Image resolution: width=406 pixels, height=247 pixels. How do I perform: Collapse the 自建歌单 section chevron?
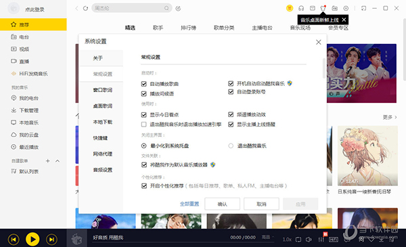coord(58,161)
